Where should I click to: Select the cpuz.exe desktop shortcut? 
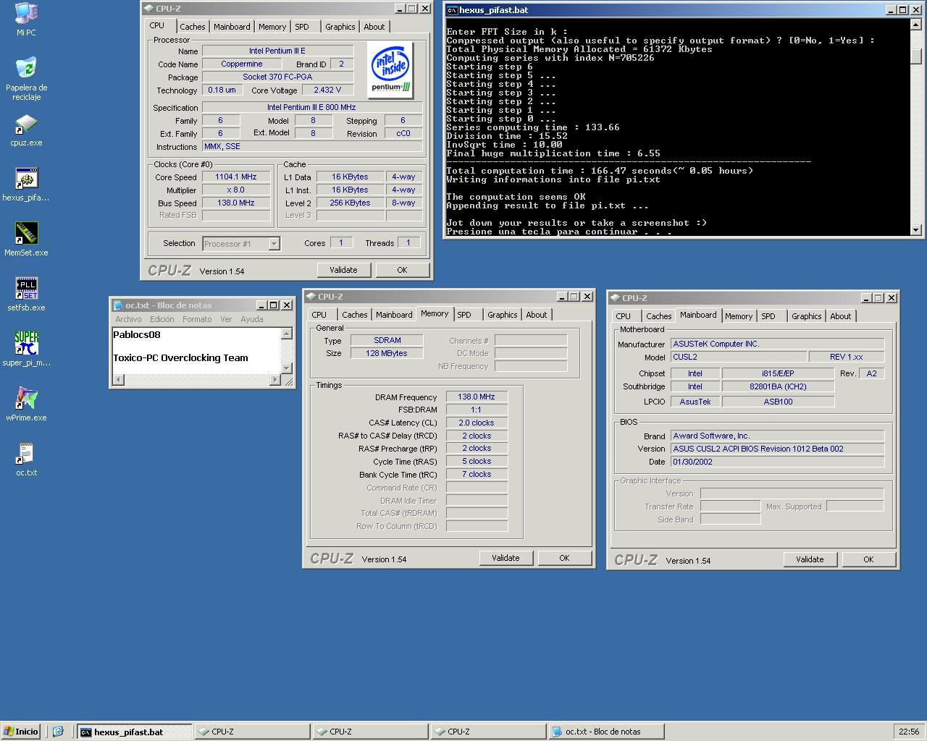coord(26,124)
